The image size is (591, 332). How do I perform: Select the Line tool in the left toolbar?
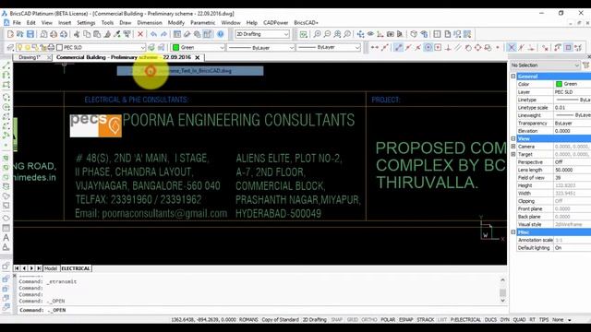6,65
